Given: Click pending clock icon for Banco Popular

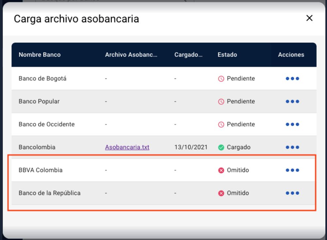Looking at the screenshot, I should tap(221, 102).
